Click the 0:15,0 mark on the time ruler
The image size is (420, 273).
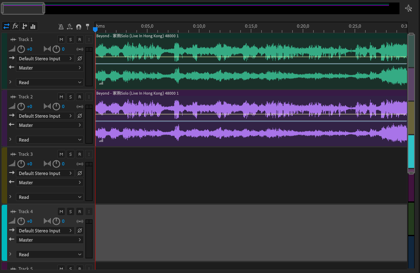(x=251, y=26)
